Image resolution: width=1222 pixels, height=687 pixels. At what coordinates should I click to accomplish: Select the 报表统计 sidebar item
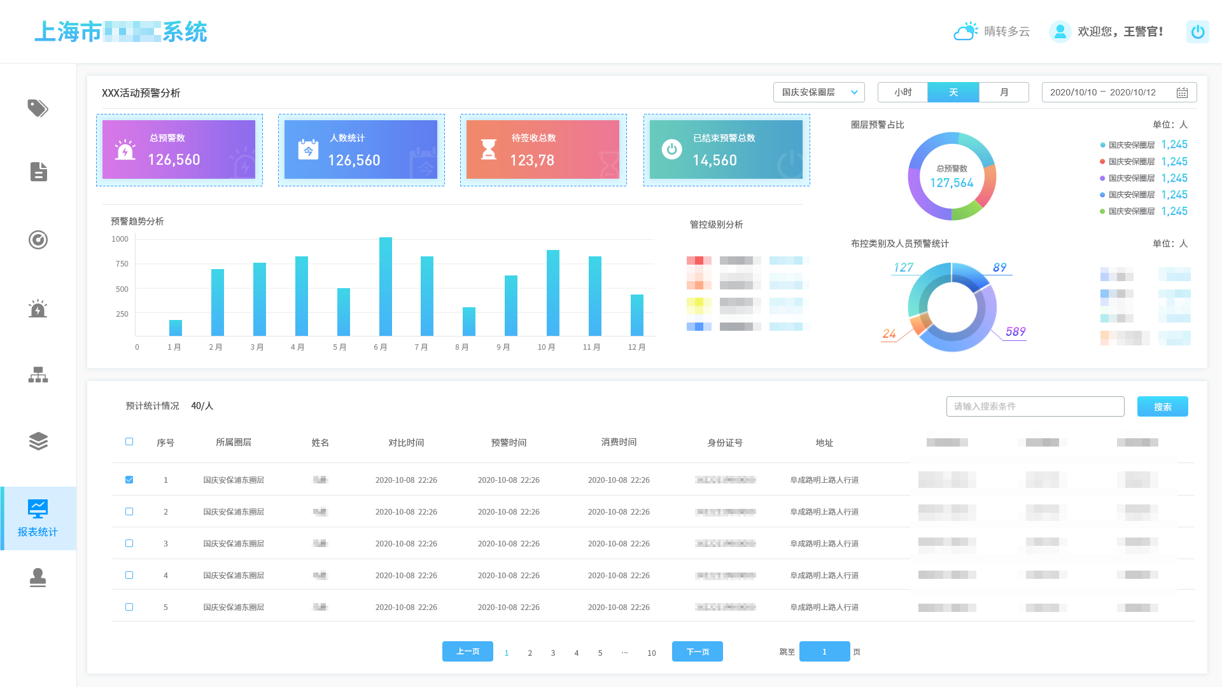(x=38, y=518)
